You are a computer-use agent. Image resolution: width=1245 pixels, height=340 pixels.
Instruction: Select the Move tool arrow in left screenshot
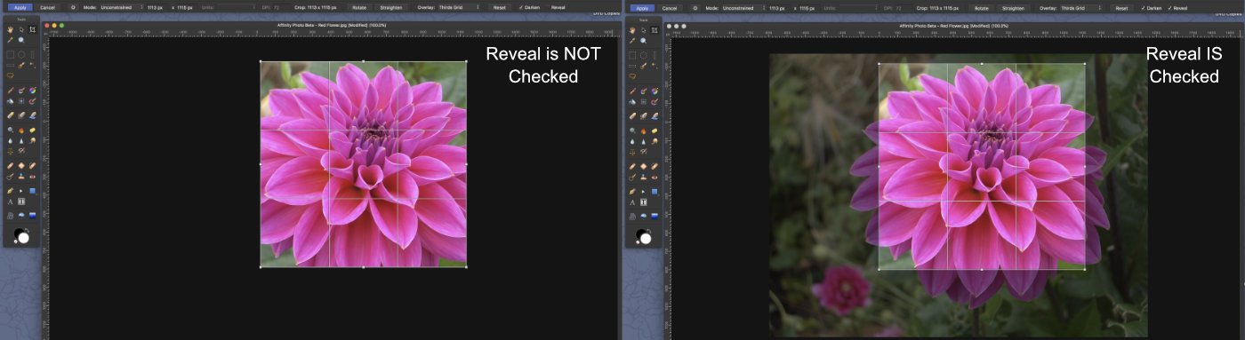click(x=21, y=30)
